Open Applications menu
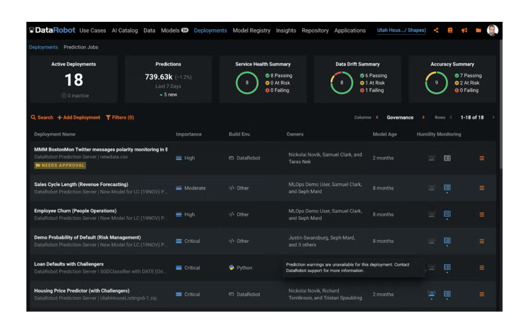Image resolution: width=525 pixels, height=333 pixels. [350, 30]
